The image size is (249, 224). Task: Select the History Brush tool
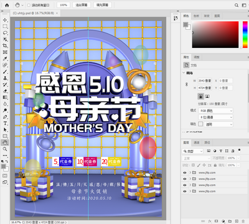point(5,85)
